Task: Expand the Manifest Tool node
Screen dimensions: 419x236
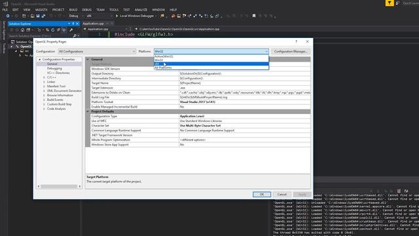Action: click(x=44, y=87)
